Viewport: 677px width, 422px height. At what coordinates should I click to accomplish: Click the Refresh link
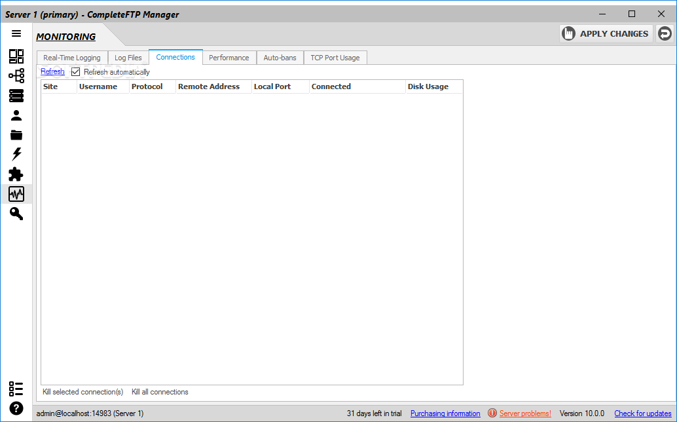pos(52,71)
